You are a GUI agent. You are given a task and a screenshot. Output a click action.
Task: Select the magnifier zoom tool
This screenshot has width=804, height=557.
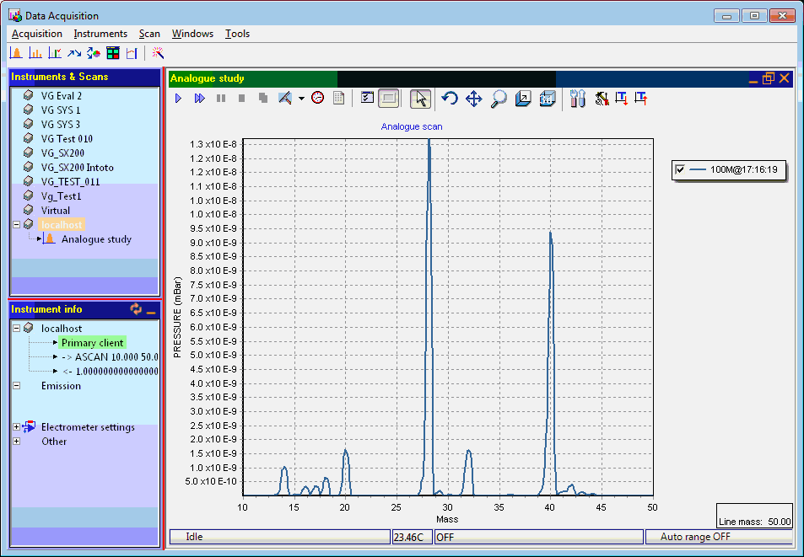tap(499, 99)
